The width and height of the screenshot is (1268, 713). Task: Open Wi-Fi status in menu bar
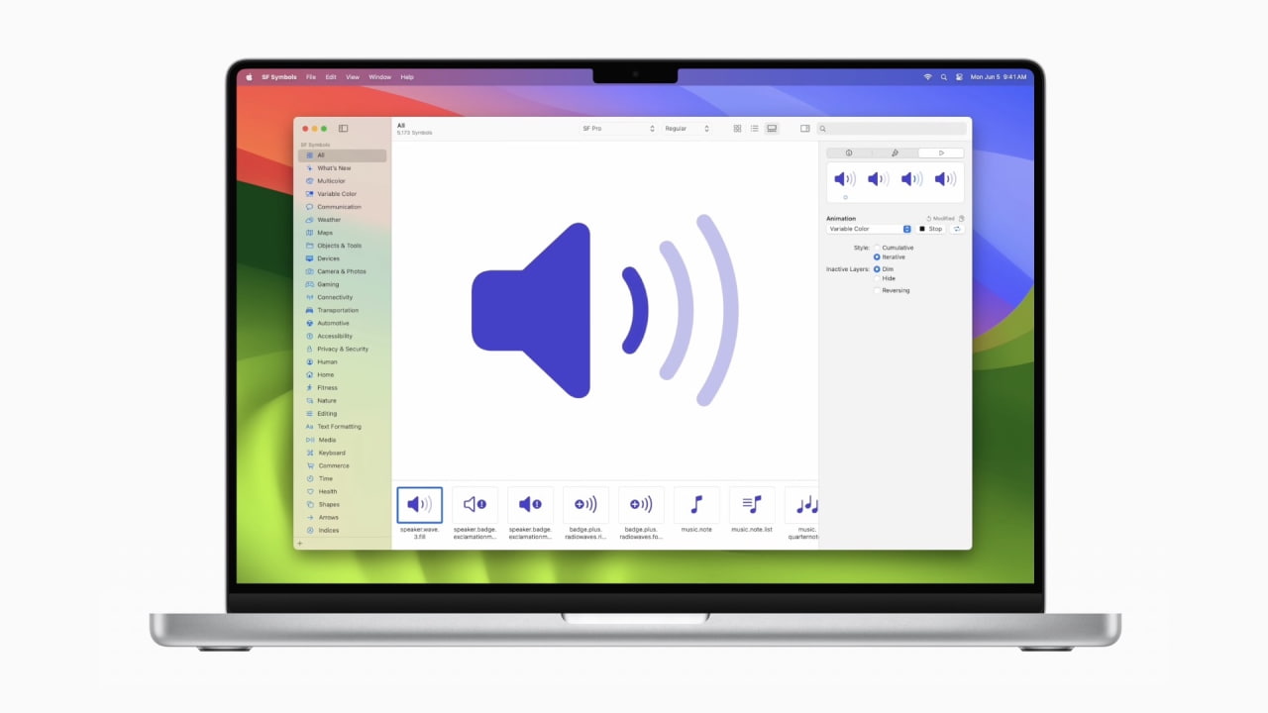(x=927, y=77)
